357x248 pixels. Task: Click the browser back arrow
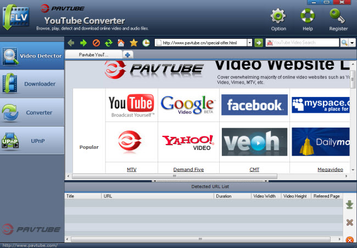coord(71,43)
